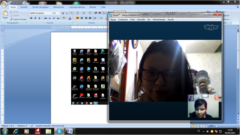Screen dimensions: 240x135
Task: Apply the red font color
Action: tap(70, 18)
